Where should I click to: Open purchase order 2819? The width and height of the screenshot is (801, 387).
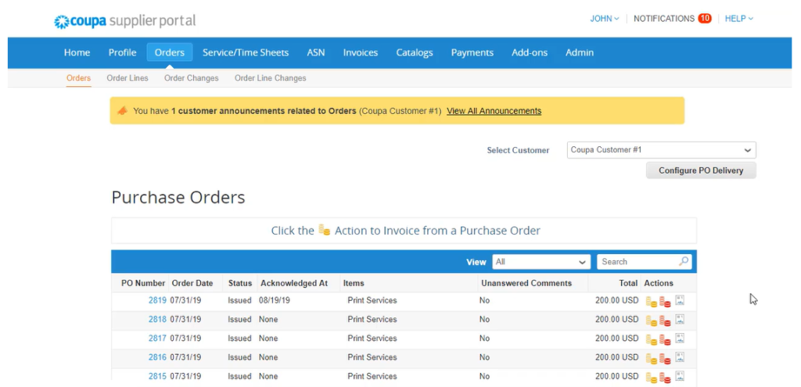[157, 300]
